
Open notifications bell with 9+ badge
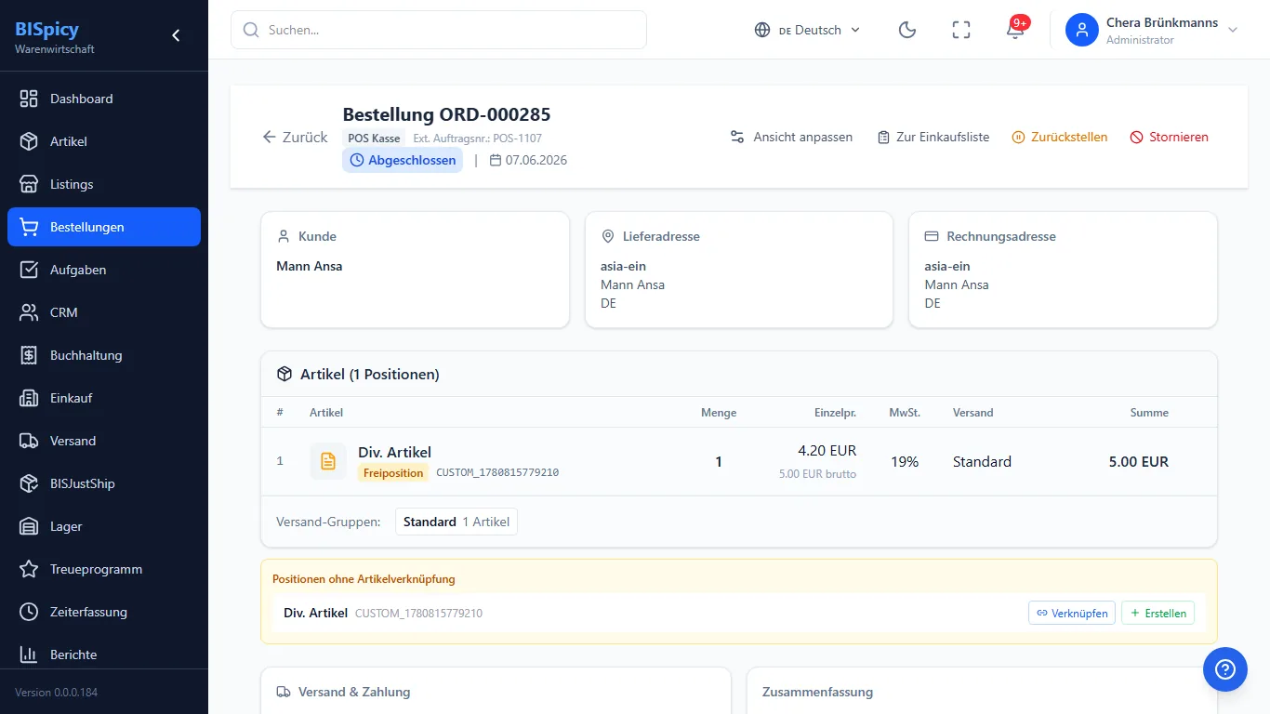pyautogui.click(x=1015, y=30)
